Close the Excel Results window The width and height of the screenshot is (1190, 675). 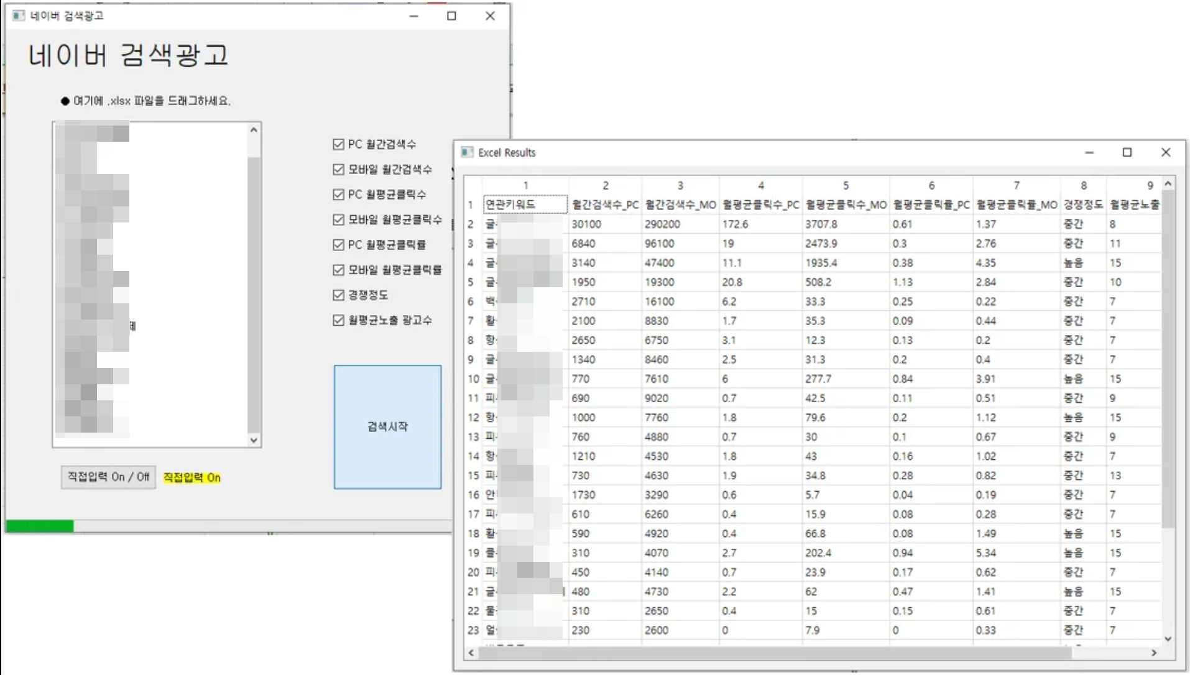click(x=1166, y=153)
